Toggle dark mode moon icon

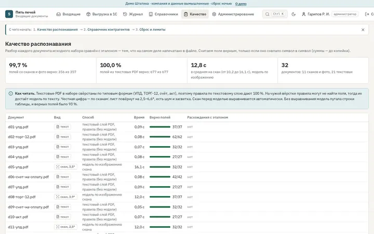(x=293, y=14)
